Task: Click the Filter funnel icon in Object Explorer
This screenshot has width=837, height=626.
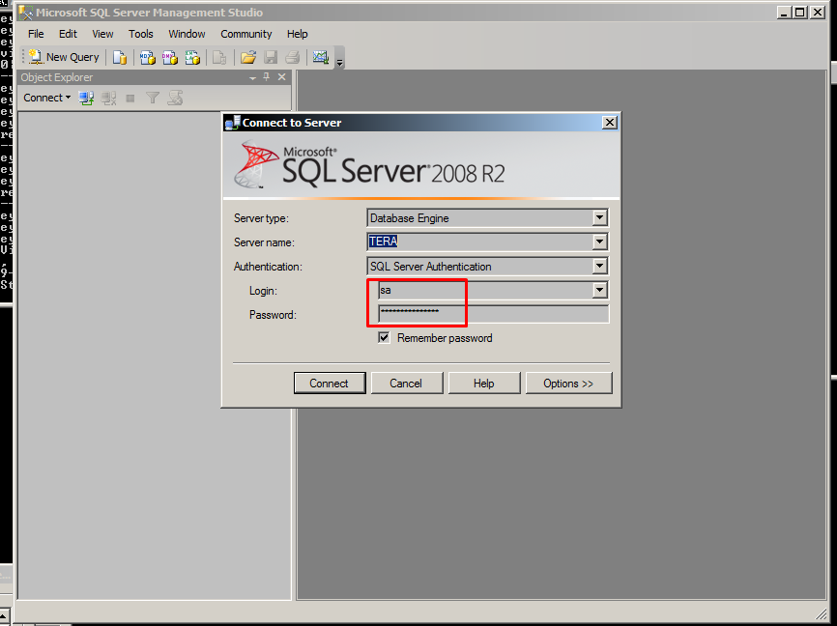Action: (x=153, y=98)
